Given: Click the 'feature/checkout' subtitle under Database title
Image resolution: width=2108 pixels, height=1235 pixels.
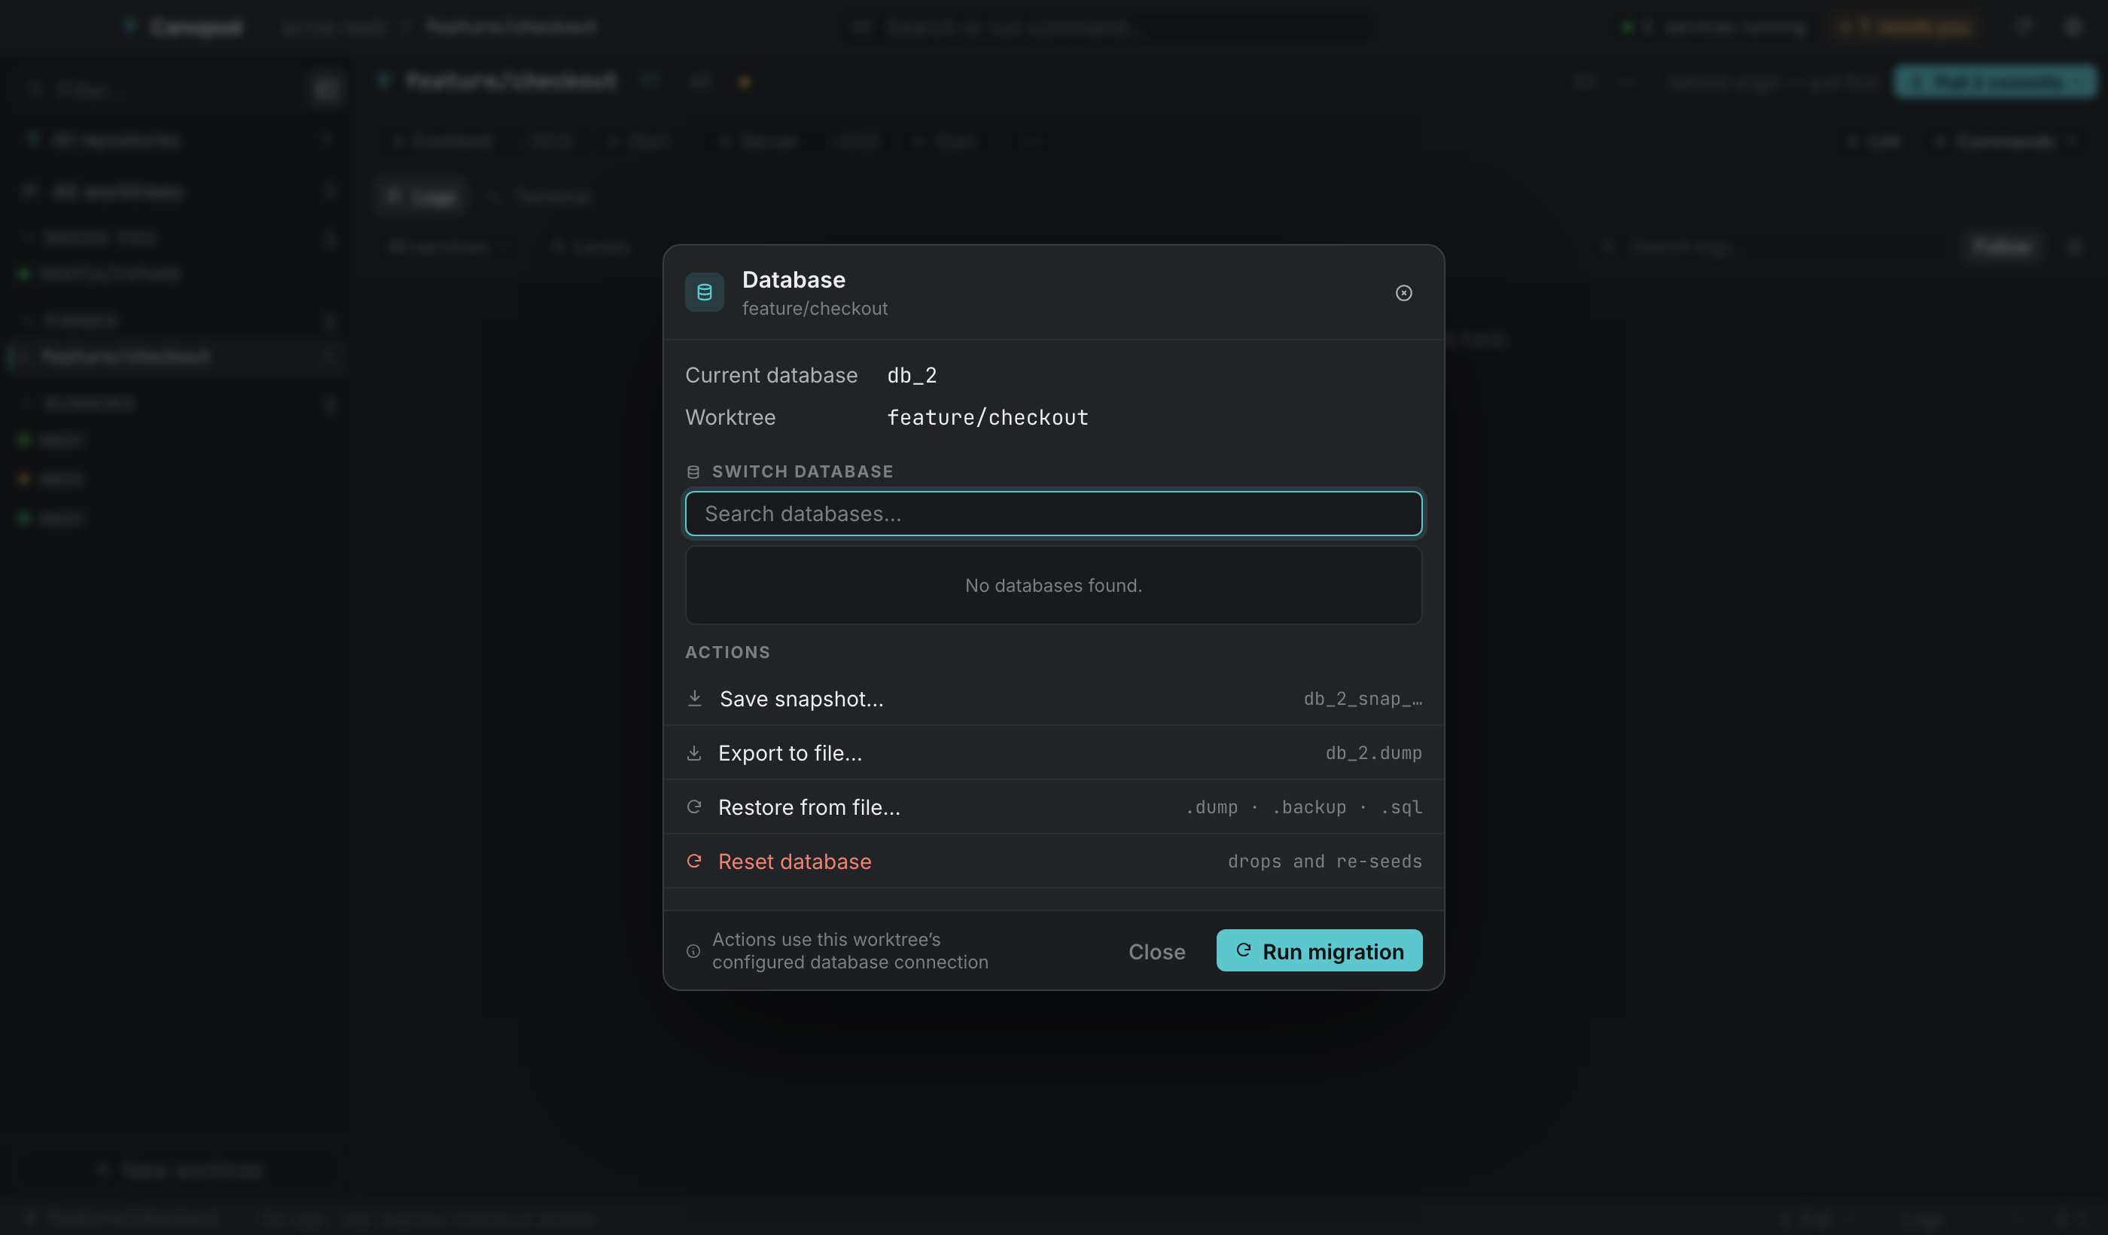Looking at the screenshot, I should point(814,309).
